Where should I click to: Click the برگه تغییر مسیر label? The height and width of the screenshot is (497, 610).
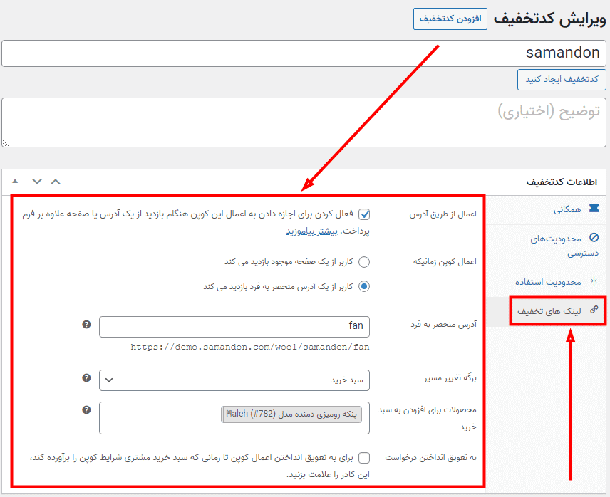[x=450, y=378]
